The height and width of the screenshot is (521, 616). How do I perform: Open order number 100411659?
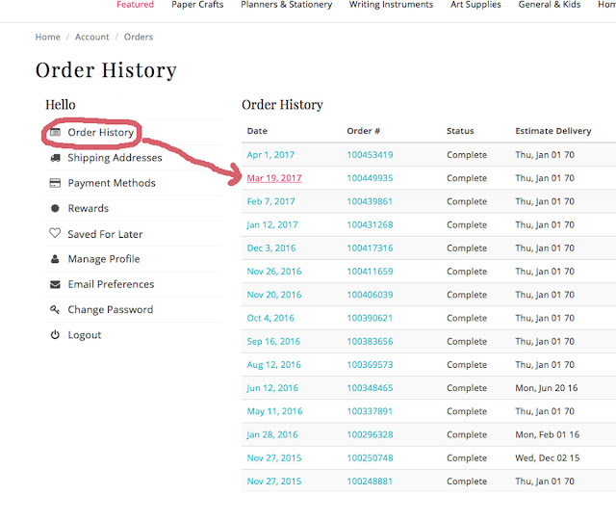coord(370,272)
